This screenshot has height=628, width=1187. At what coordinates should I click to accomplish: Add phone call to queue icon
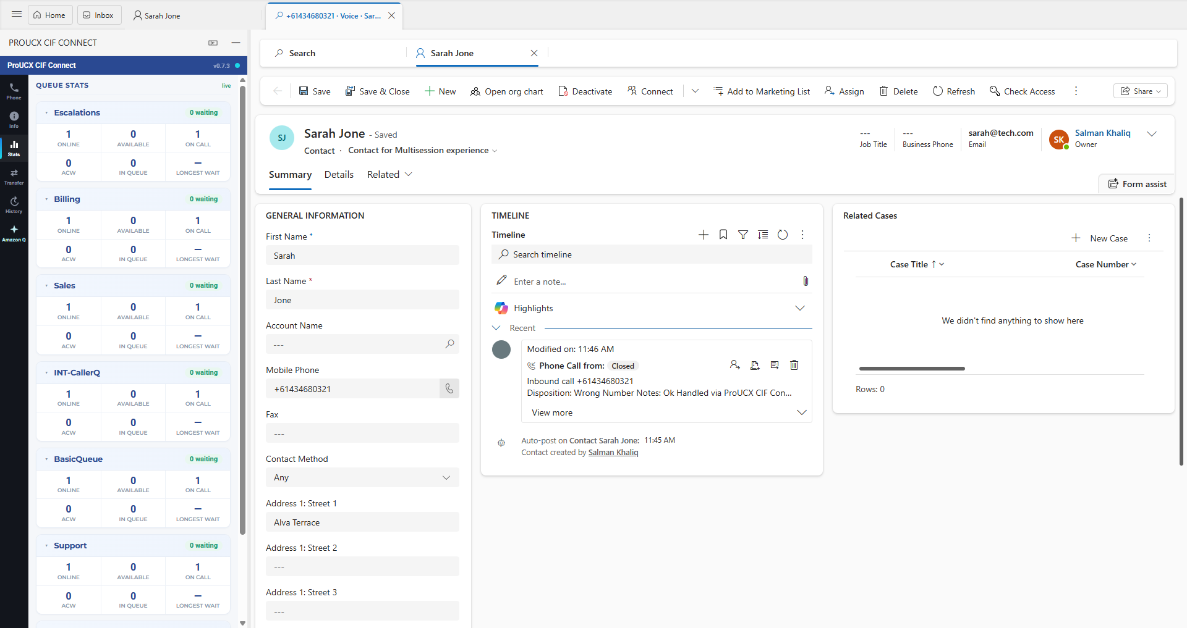[x=755, y=365]
